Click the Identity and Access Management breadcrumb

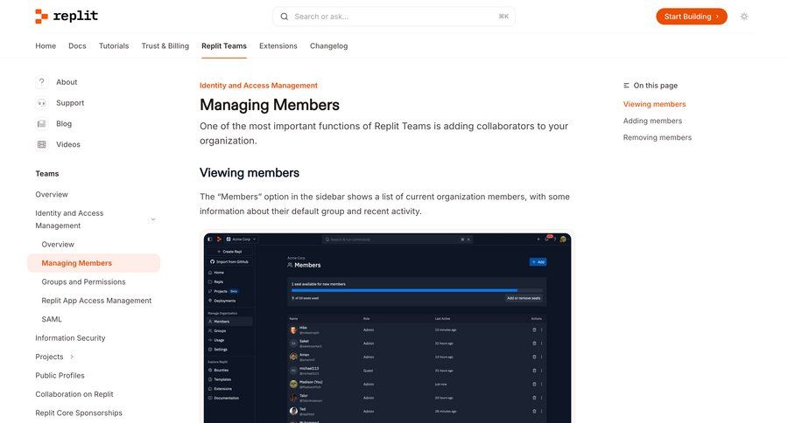pyautogui.click(x=259, y=86)
